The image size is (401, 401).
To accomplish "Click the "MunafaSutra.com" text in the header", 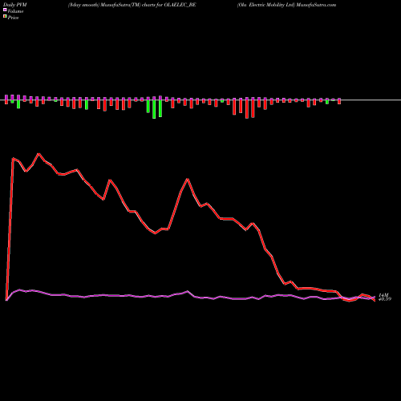I will 315,5.
